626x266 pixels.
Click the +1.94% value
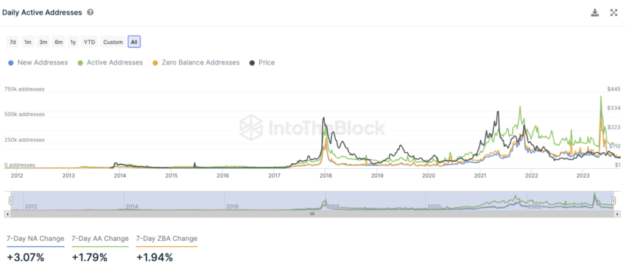(155, 257)
